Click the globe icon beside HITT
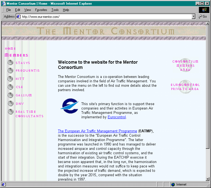211x188 pixels. point(10,79)
